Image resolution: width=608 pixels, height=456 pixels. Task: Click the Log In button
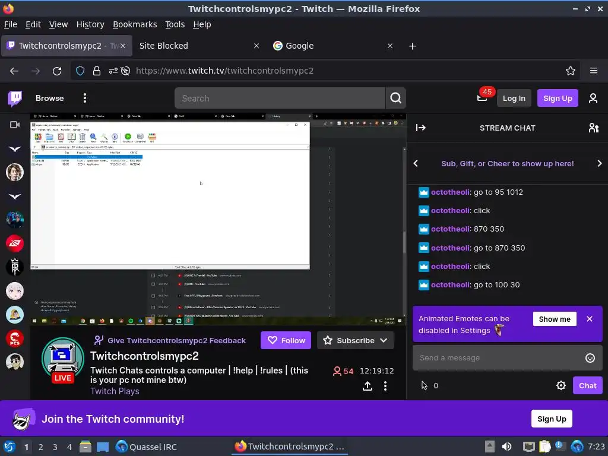click(x=514, y=98)
